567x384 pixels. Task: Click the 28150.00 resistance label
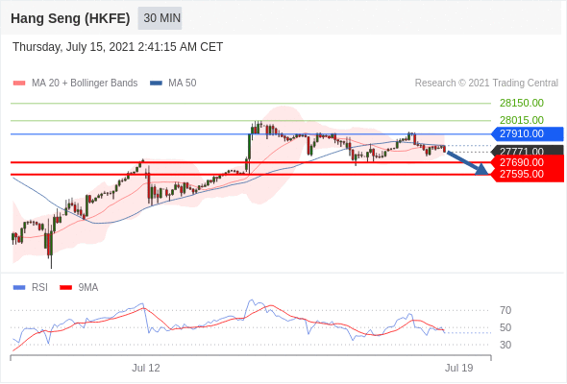pos(522,104)
